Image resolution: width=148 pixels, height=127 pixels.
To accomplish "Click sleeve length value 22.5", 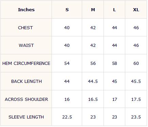I will click(67, 117).
